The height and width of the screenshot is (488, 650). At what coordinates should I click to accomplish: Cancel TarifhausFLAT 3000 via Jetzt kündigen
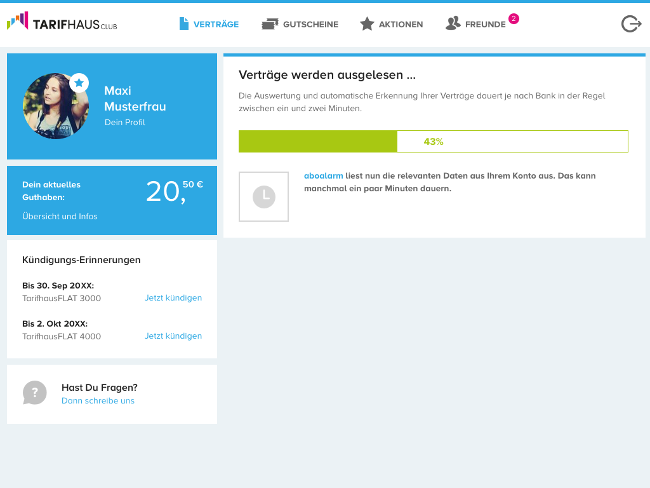click(x=173, y=298)
